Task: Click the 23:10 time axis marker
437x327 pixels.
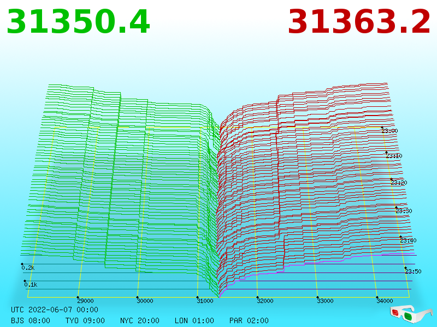Action: tap(394, 156)
